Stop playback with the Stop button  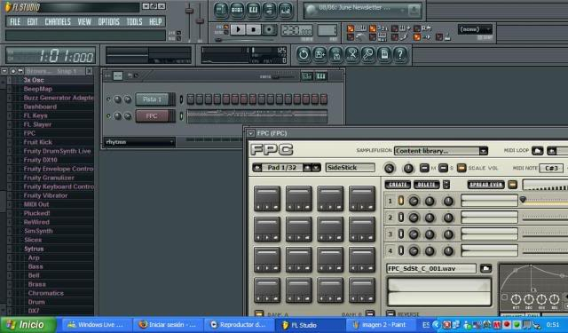pos(253,29)
